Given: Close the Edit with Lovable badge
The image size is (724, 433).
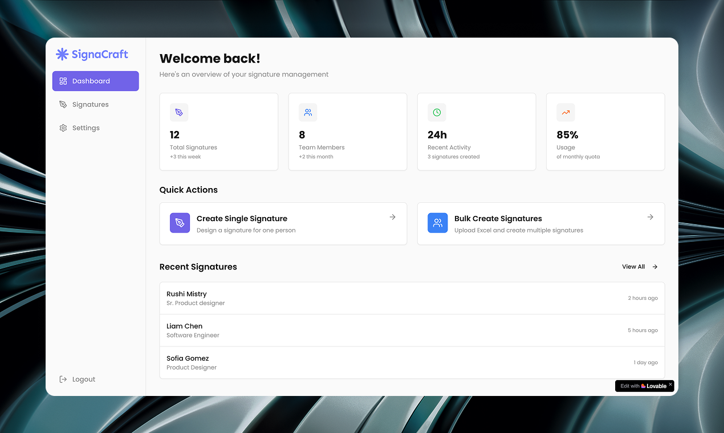Looking at the screenshot, I should pos(670,384).
